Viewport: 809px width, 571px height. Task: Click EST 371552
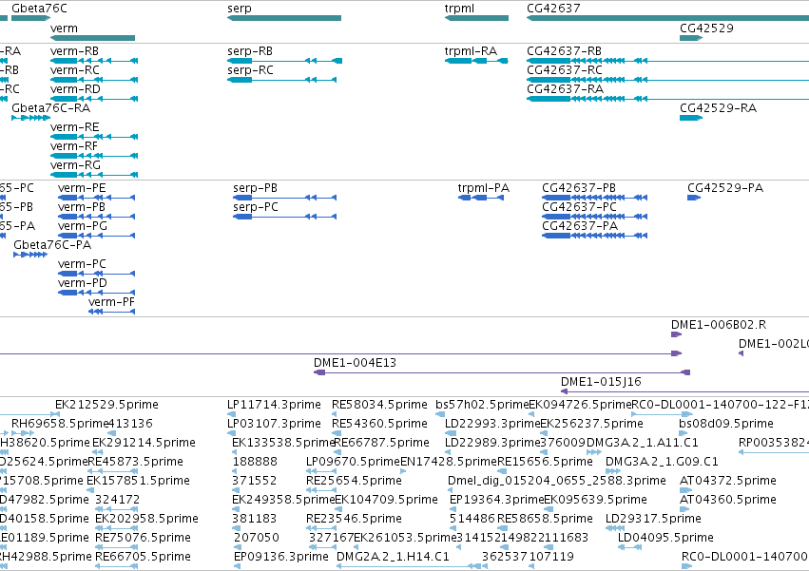(x=255, y=481)
